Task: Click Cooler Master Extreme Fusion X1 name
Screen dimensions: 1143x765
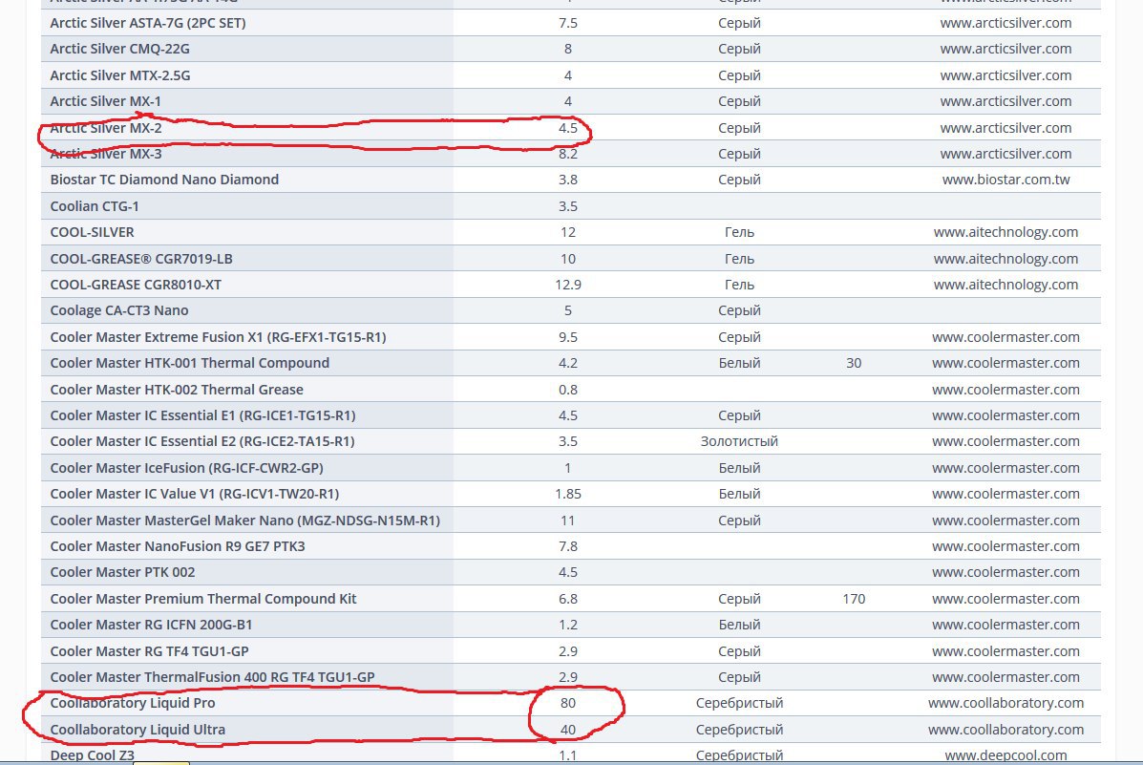Action: 218,337
